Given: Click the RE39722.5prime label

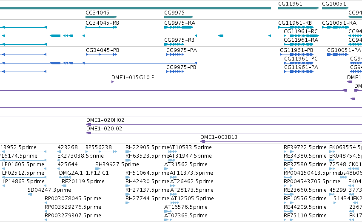Looking at the screenshot, I should (x=305, y=147).
